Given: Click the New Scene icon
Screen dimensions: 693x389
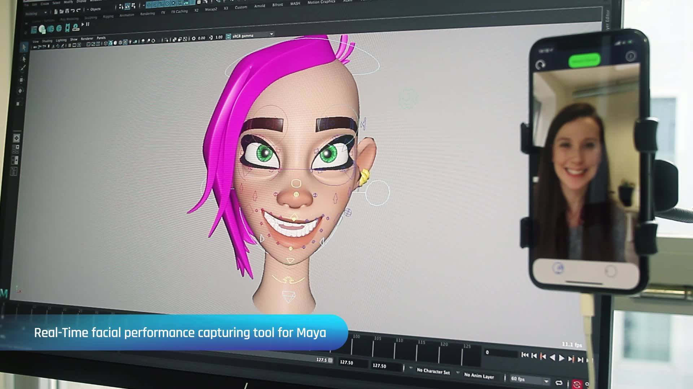Looking at the screenshot, I should pyautogui.click(x=57, y=11).
